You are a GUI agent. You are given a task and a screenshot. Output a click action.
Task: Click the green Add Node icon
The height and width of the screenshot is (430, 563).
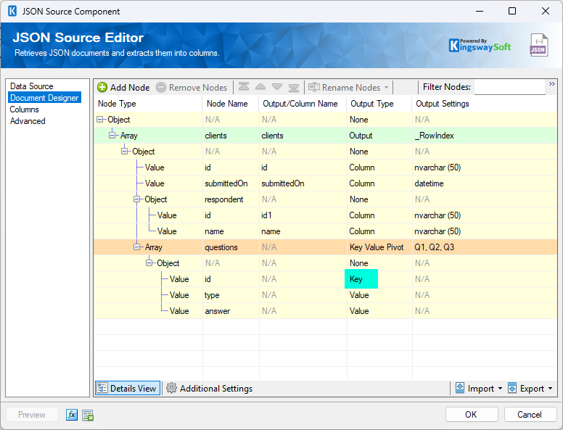tap(102, 87)
